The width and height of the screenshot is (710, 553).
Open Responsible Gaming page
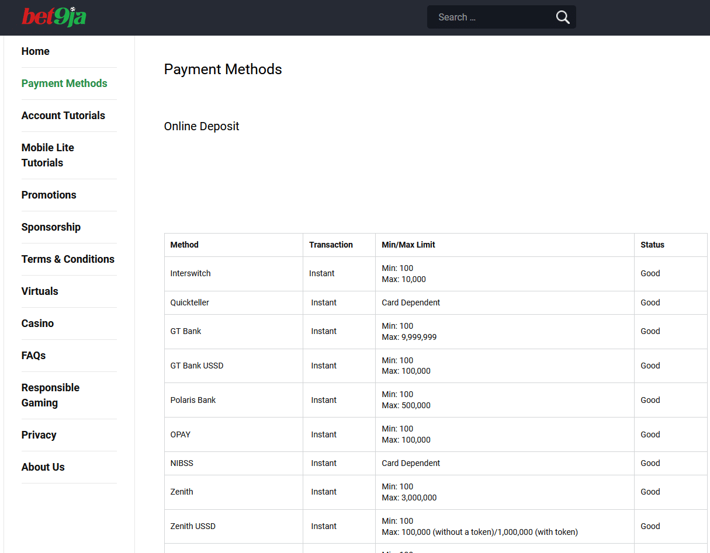(x=50, y=395)
